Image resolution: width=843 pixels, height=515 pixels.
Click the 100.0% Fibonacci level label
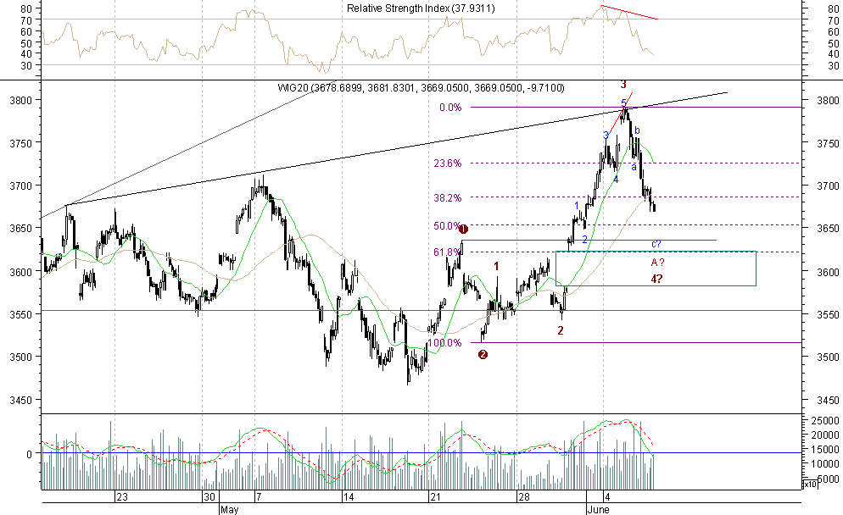pos(444,343)
